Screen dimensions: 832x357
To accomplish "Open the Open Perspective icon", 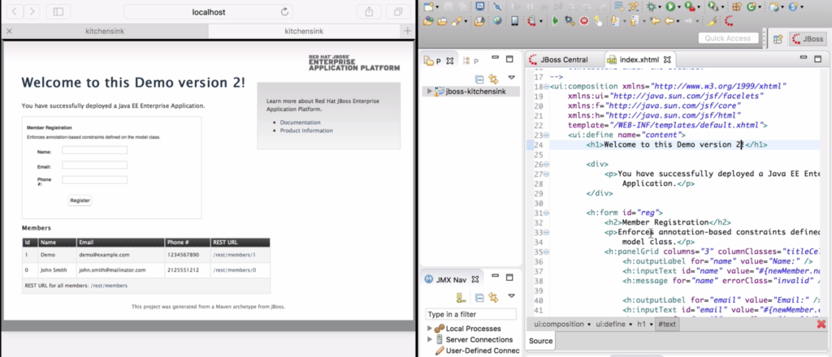I will 778,39.
